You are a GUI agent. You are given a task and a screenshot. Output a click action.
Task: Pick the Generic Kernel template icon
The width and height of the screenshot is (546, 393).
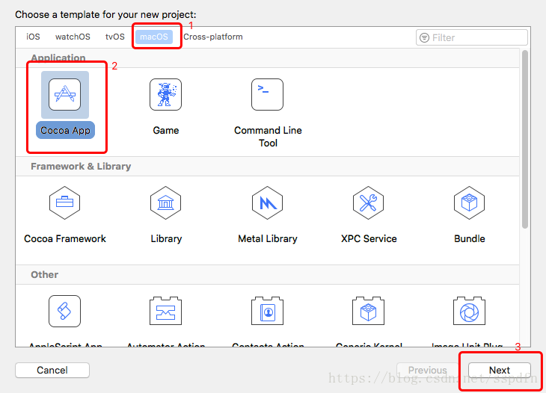pyautogui.click(x=369, y=311)
